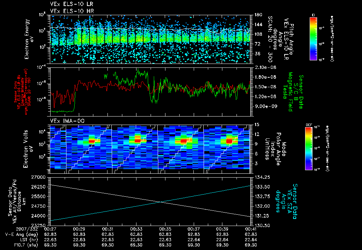This screenshot has width=362, height=250.
Task: Click the altitude tick value '23250'
Action: pyautogui.click(x=39, y=225)
